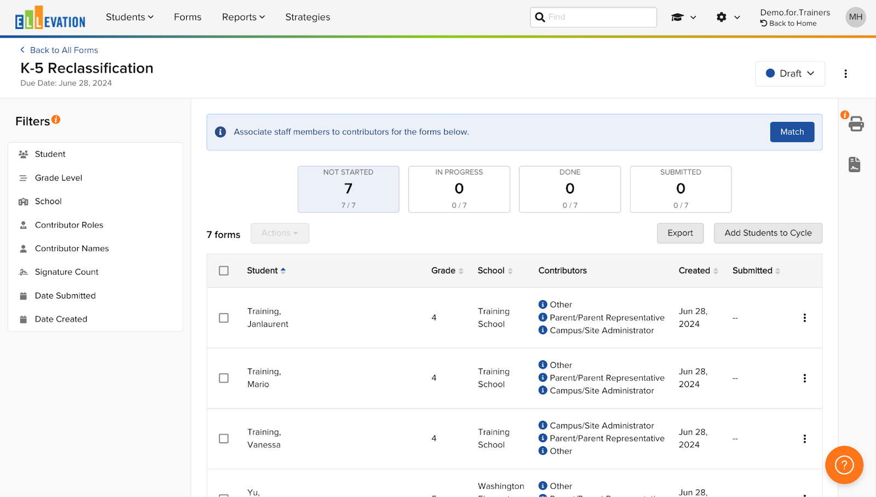Click the Find search field
Viewport: 876px width, 497px height.
point(593,17)
